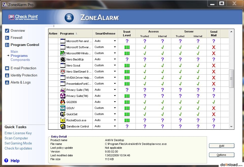Click the program list scrollbar thumb
244x167 pixels.
(x=231, y=79)
